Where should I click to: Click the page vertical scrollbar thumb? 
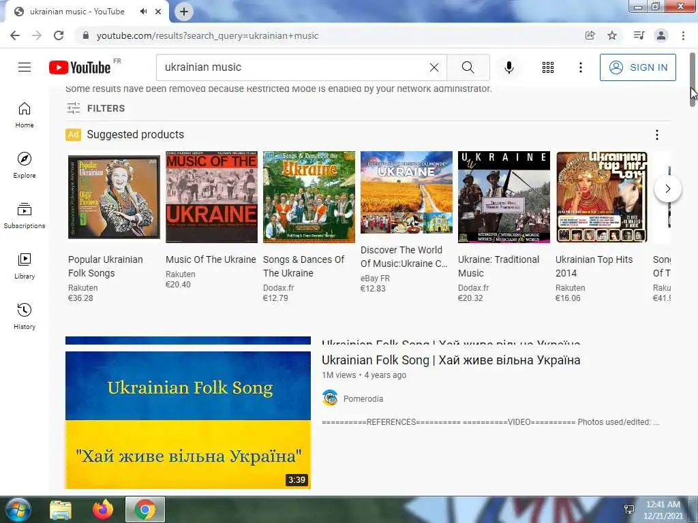click(x=693, y=79)
